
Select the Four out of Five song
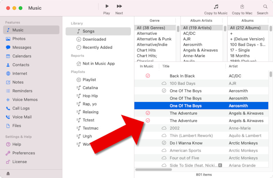point(201,158)
